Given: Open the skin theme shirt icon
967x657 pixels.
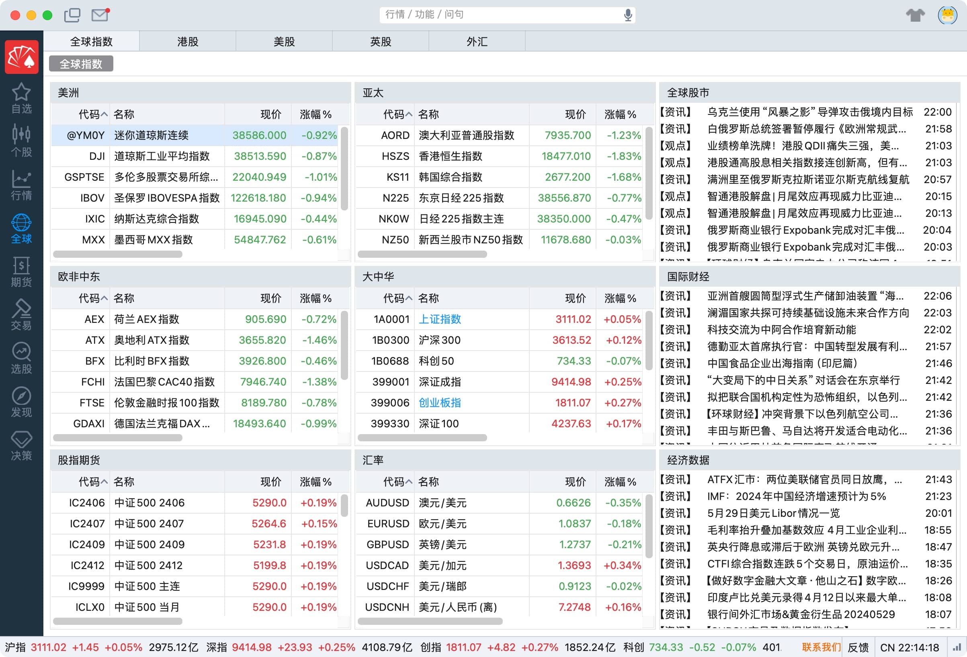Looking at the screenshot, I should (915, 15).
